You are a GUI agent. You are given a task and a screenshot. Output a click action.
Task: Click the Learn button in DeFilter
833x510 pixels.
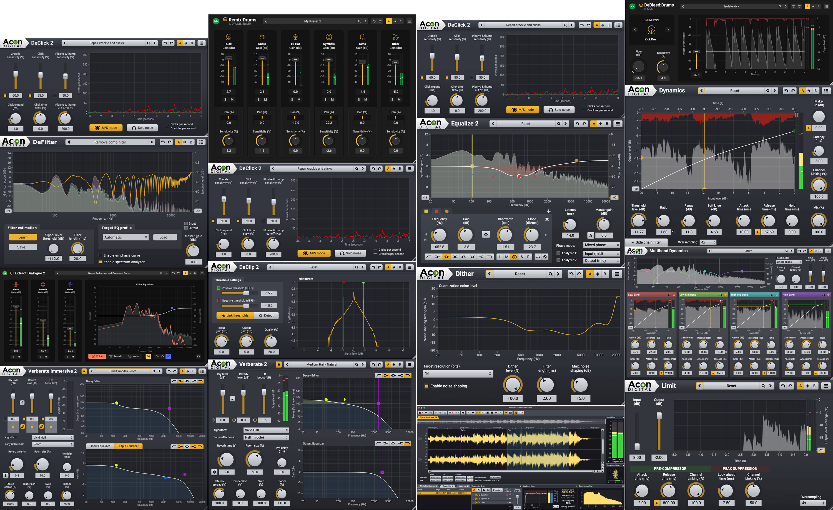pyautogui.click(x=23, y=237)
